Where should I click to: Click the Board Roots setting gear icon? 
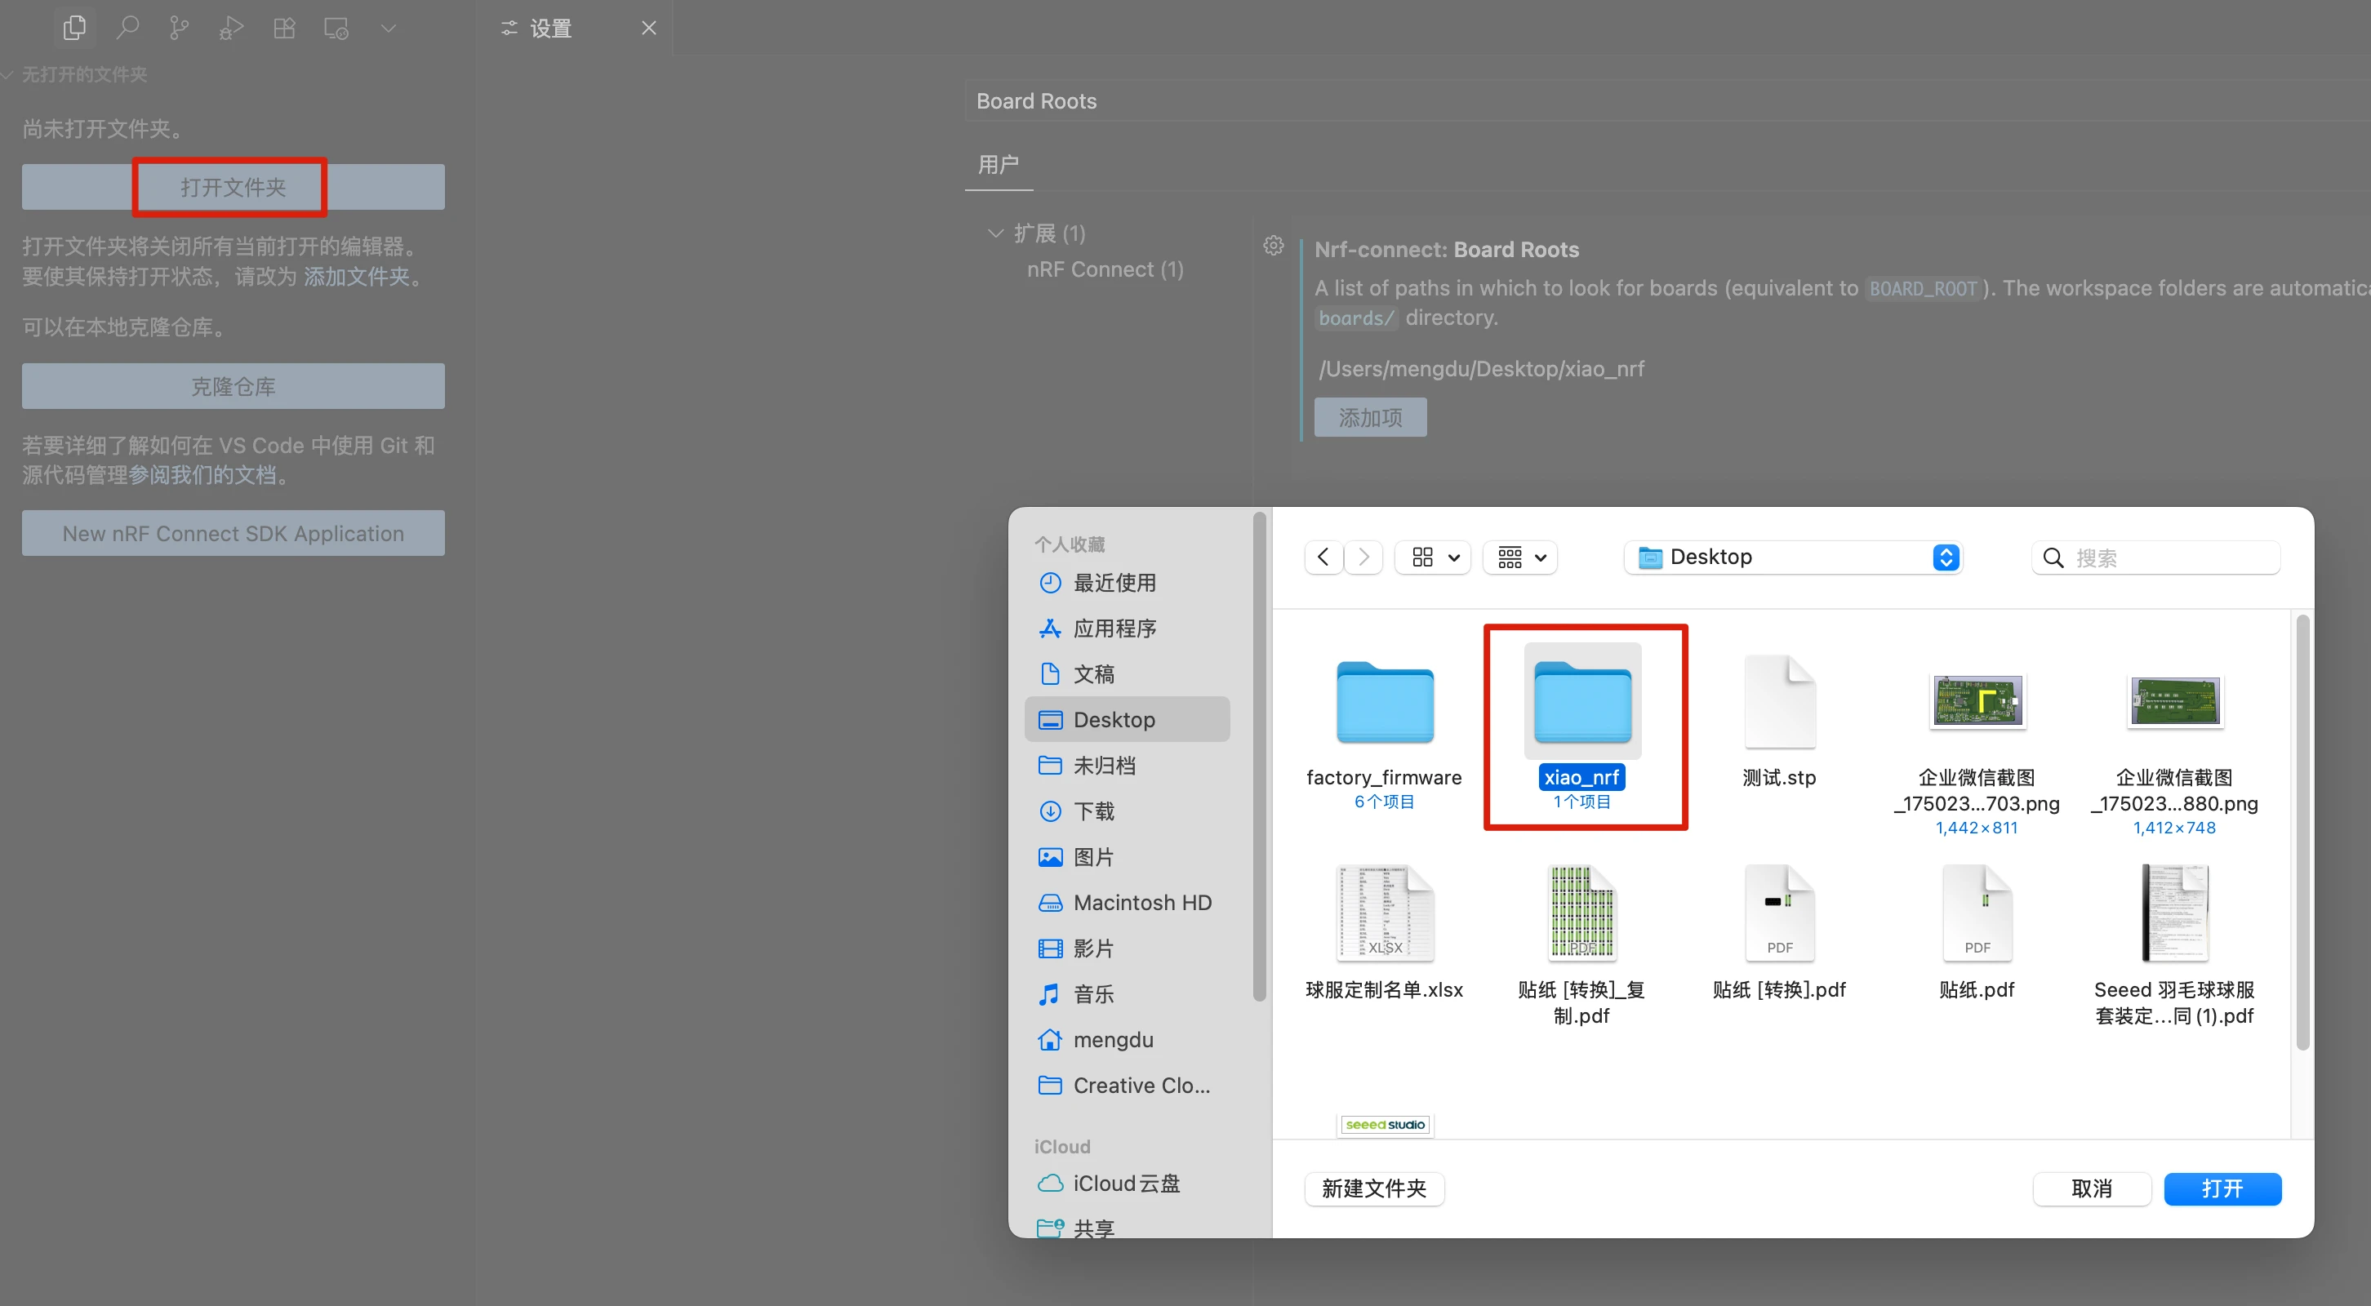[x=1273, y=246]
